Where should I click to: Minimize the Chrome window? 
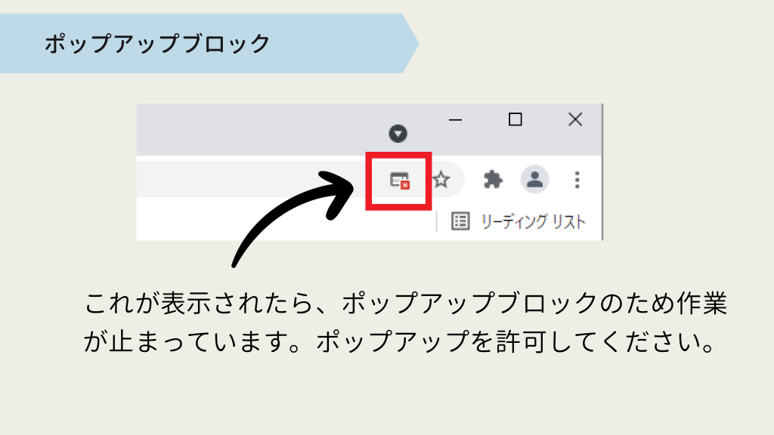click(455, 119)
